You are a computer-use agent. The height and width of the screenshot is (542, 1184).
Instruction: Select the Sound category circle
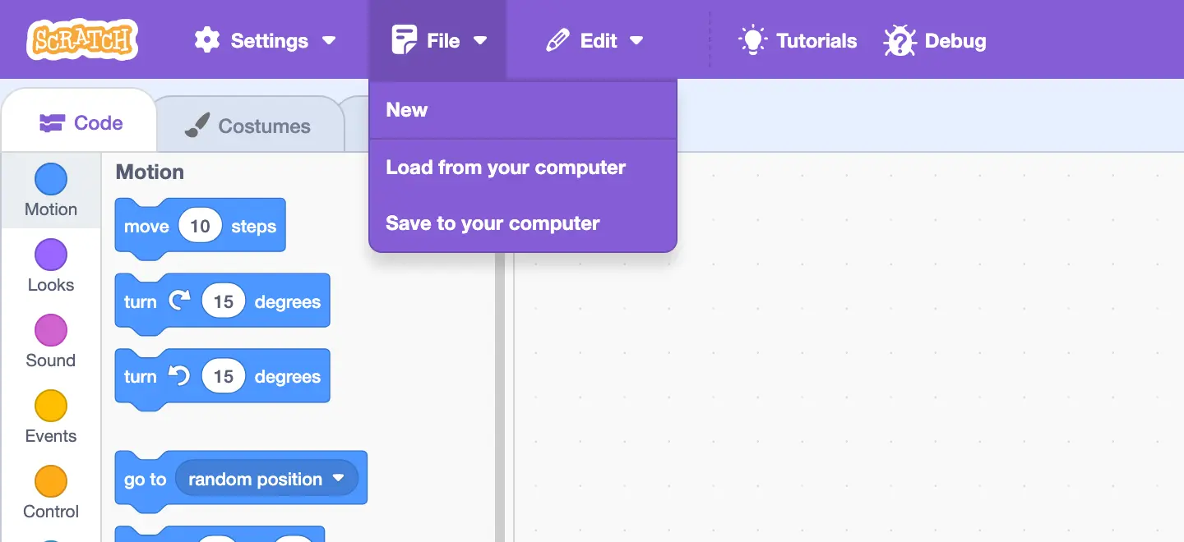click(51, 330)
